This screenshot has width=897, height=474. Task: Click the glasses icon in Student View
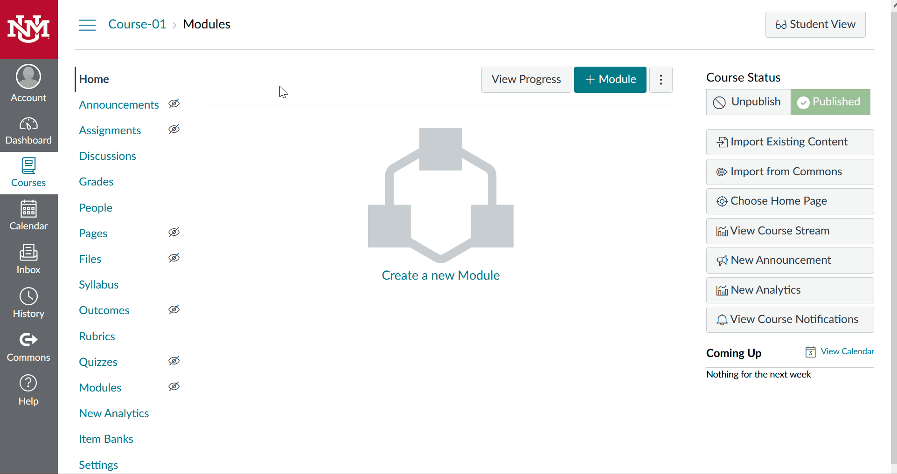coord(781,25)
